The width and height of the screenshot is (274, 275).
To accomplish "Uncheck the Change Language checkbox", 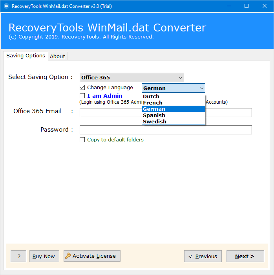I will click(x=82, y=87).
